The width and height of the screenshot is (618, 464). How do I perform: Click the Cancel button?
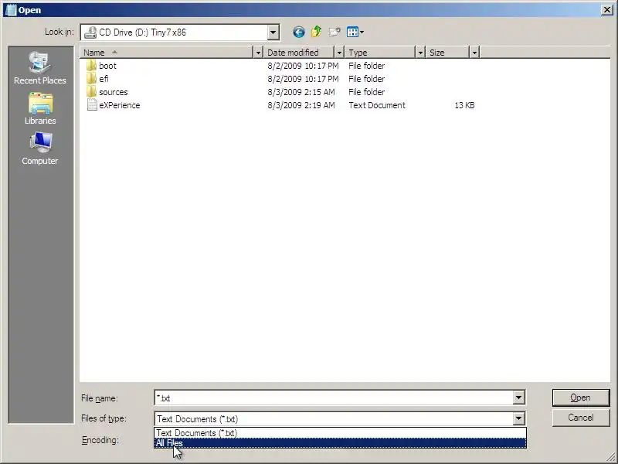point(581,418)
